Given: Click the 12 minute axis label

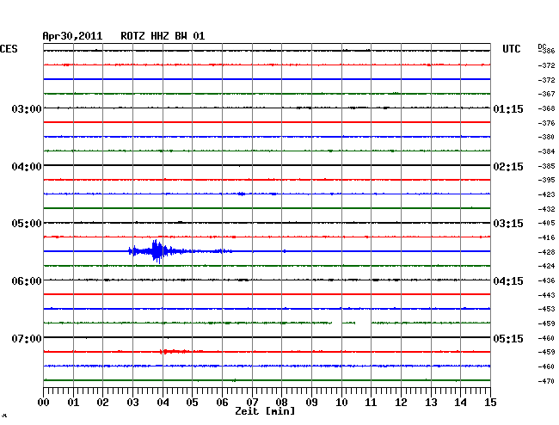Looking at the screenshot, I should (401, 403).
